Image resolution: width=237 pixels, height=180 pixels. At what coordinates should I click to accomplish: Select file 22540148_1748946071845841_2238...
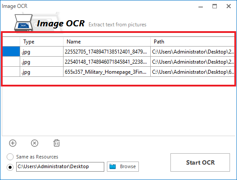click(x=107, y=61)
